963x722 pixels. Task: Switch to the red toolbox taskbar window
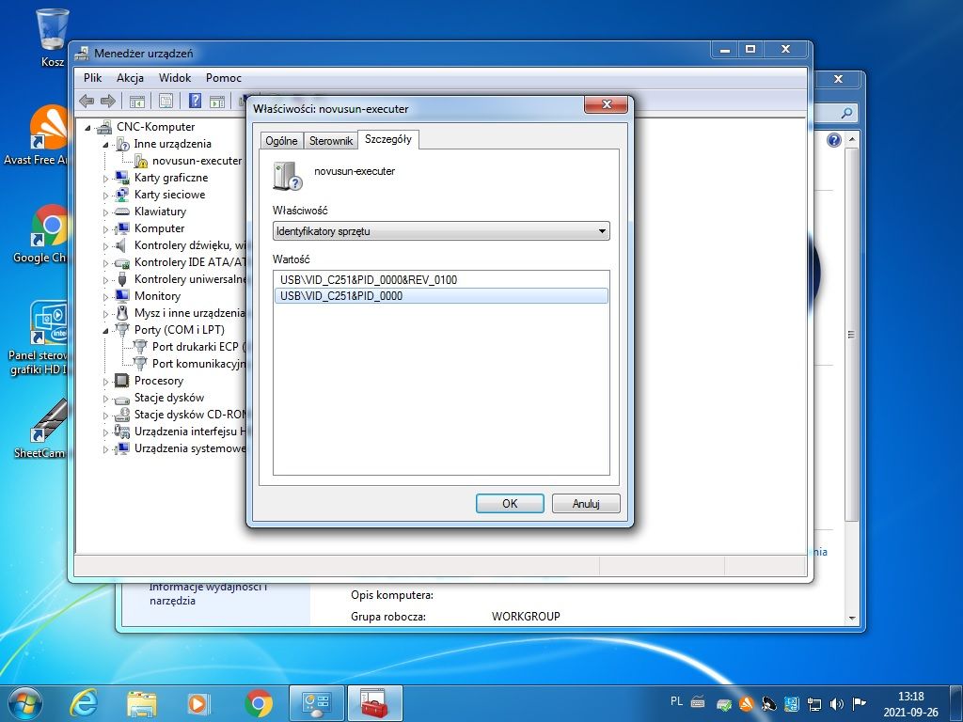[374, 703]
